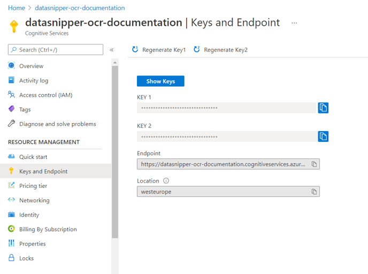Regenerate Key2 from the toolbar
368x274 pixels.
coord(220,50)
